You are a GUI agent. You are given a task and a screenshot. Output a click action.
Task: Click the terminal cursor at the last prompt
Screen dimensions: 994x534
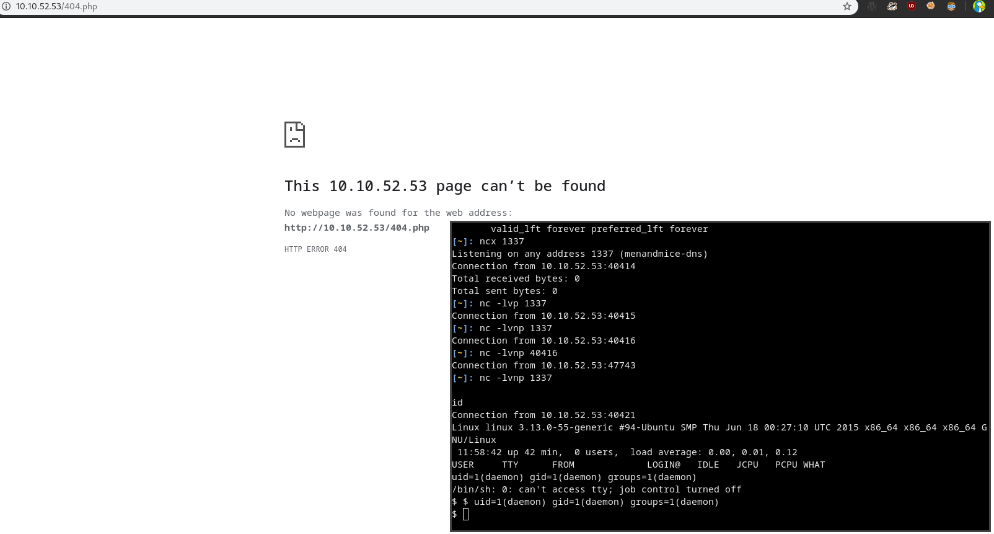tap(466, 514)
